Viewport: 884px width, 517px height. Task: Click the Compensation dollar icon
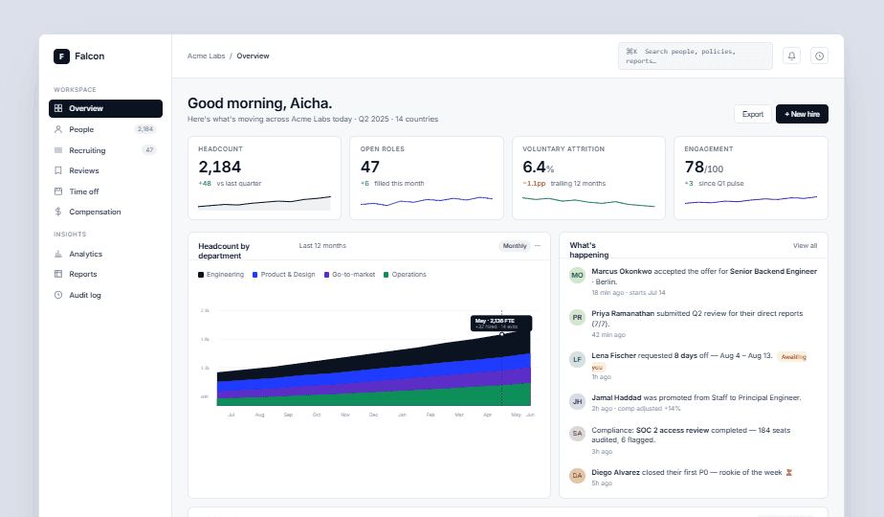(x=58, y=212)
